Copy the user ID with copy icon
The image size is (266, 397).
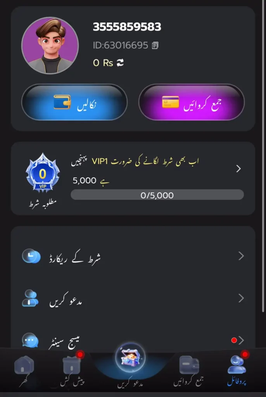(155, 46)
